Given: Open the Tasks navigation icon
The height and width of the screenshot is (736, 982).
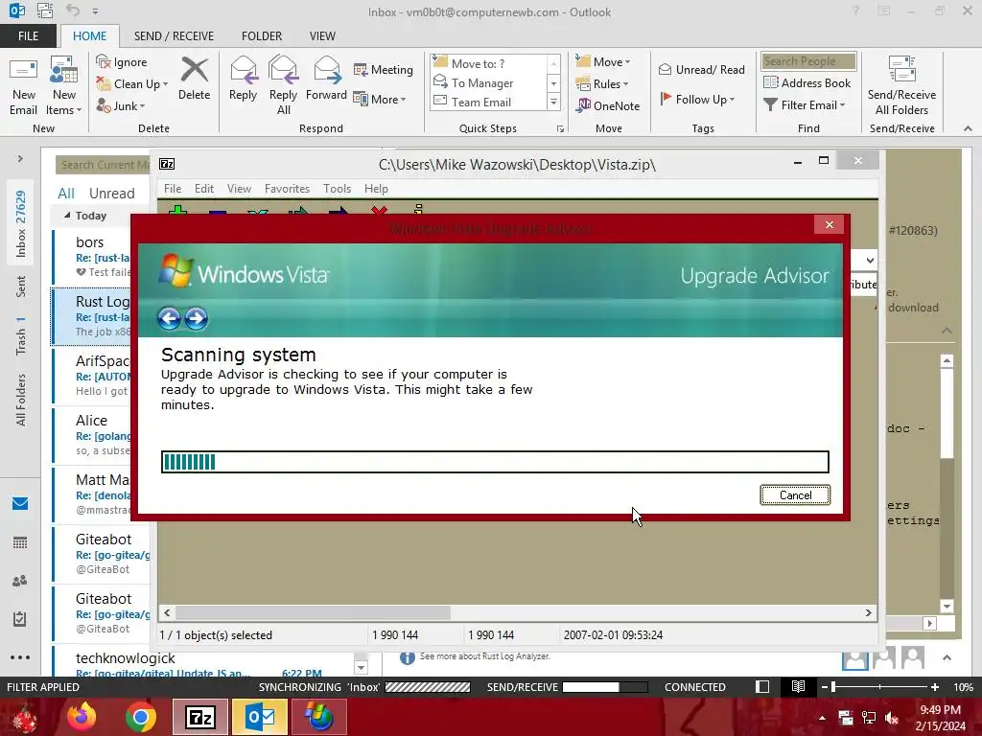Looking at the screenshot, I should tap(20, 619).
